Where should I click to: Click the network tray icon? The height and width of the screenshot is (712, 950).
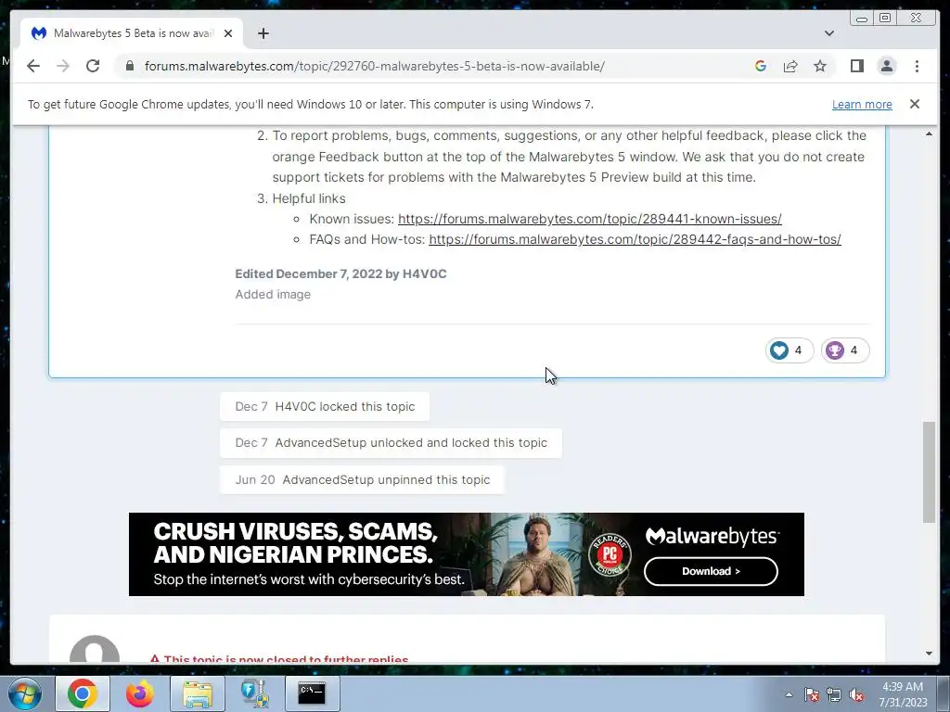[834, 694]
